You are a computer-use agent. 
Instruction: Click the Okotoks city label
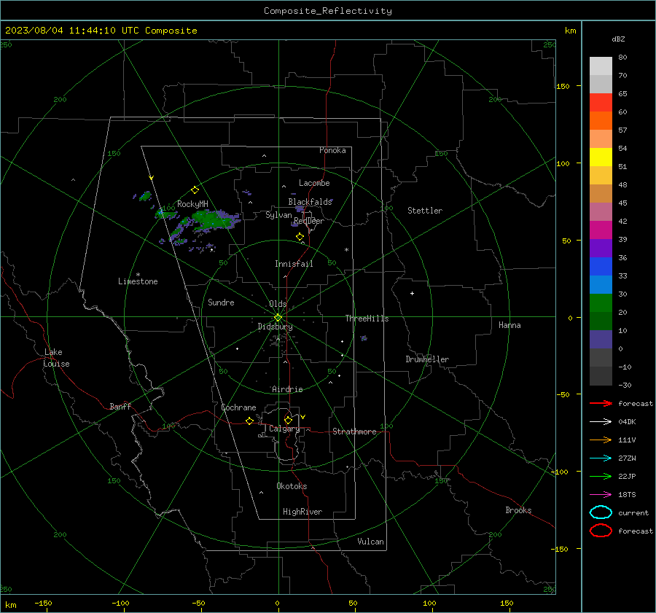tap(292, 486)
